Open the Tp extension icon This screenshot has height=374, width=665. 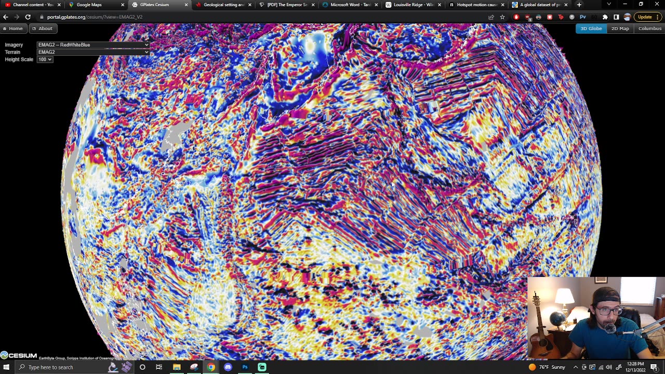click(x=561, y=17)
